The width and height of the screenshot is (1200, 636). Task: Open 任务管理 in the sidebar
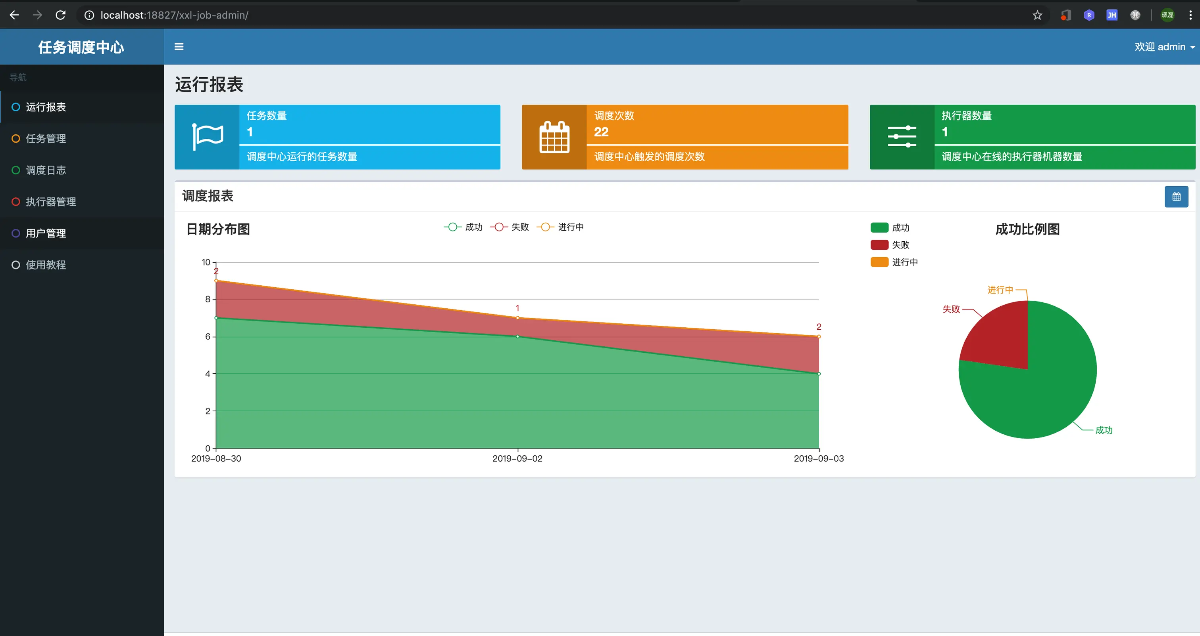pyautogui.click(x=46, y=139)
